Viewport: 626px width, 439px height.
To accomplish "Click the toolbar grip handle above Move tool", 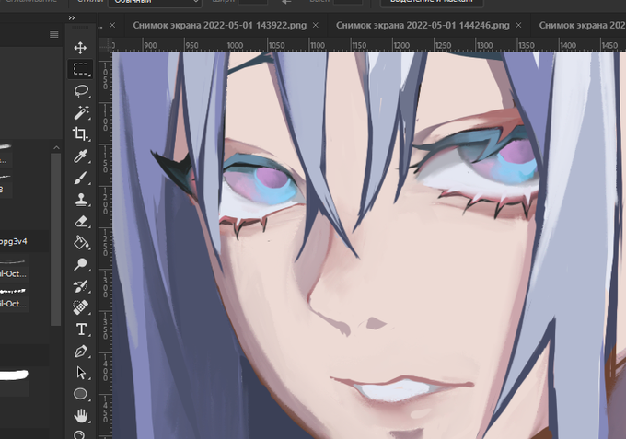I will point(80,28).
